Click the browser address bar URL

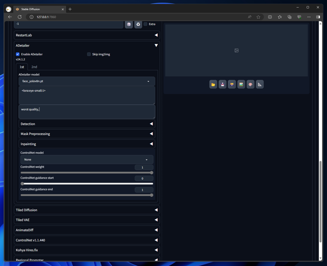[46, 17]
